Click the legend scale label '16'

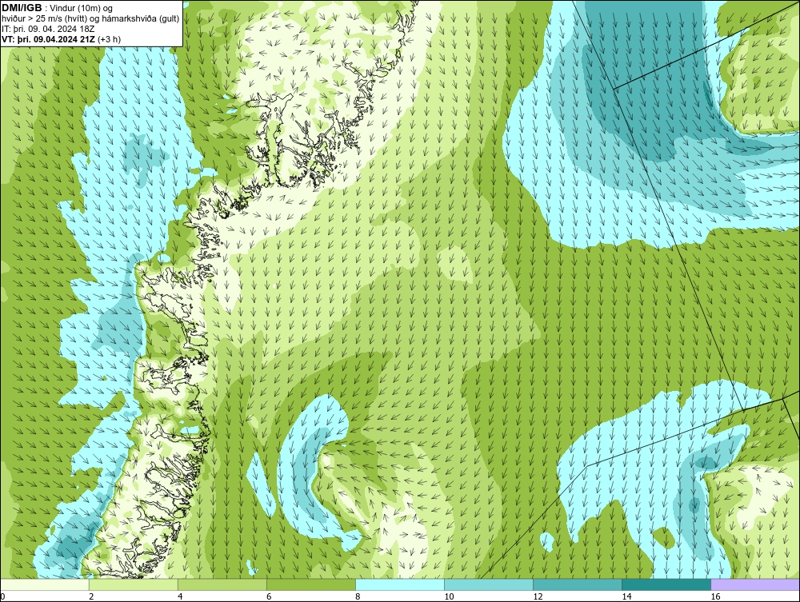[x=715, y=596]
